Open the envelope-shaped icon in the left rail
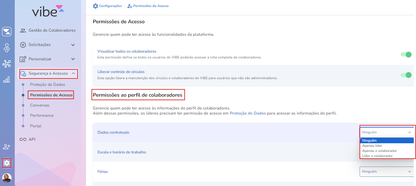This screenshot has height=186, width=416. tap(7, 32)
